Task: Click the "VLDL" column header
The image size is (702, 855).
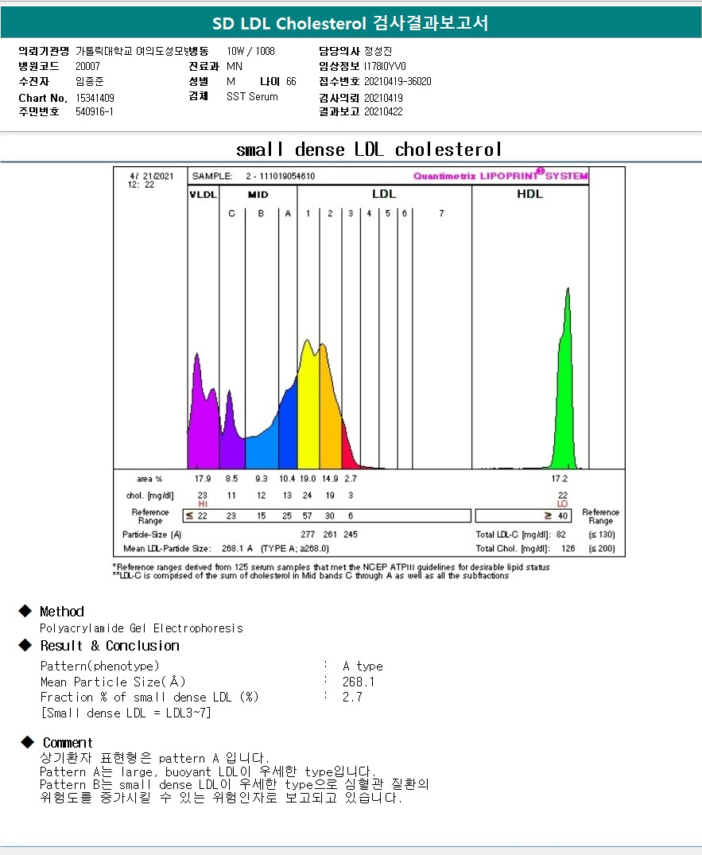Action: pos(204,195)
